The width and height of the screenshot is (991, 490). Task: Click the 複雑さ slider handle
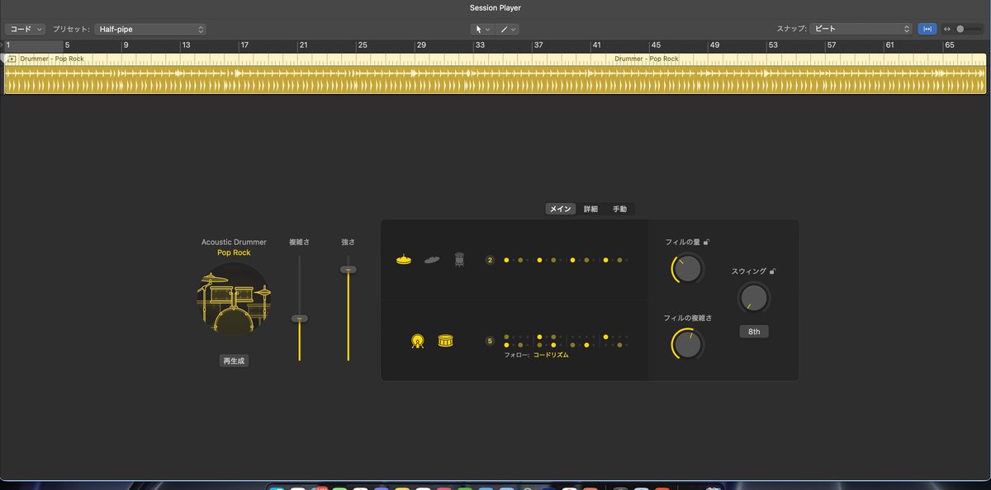pos(300,318)
